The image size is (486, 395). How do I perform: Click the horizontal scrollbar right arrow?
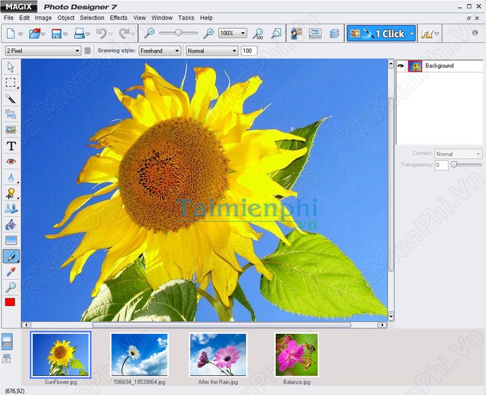click(x=382, y=325)
